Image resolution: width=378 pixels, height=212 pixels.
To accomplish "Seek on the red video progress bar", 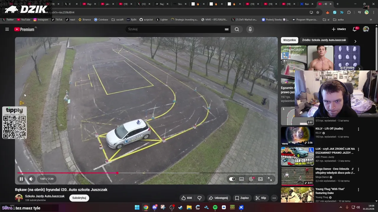I will (146, 173).
